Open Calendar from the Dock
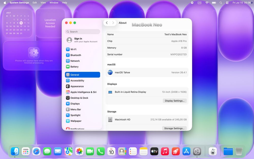Image resolution: width=254 pixels, height=159 pixels. click(111, 152)
